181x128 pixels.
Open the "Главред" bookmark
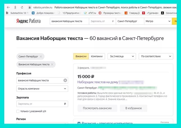click(132, 13)
